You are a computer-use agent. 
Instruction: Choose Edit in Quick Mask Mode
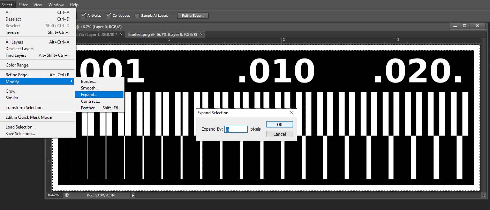pos(38,117)
